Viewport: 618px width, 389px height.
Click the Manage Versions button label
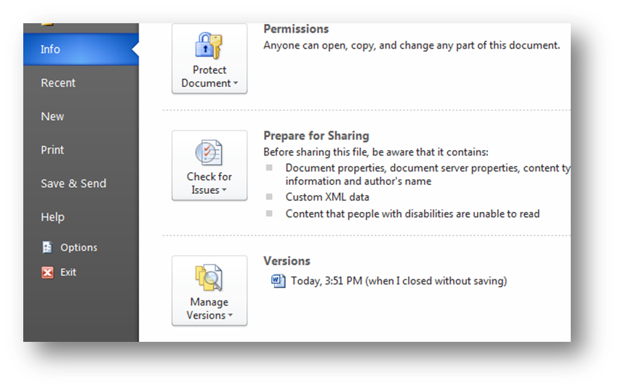[206, 308]
